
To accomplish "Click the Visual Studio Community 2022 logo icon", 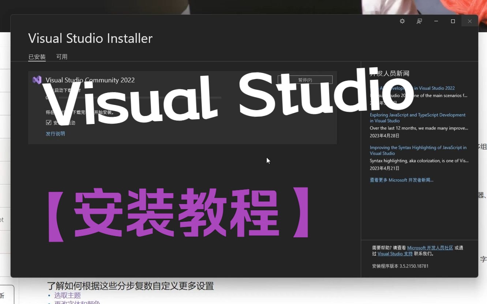I will tap(37, 80).
